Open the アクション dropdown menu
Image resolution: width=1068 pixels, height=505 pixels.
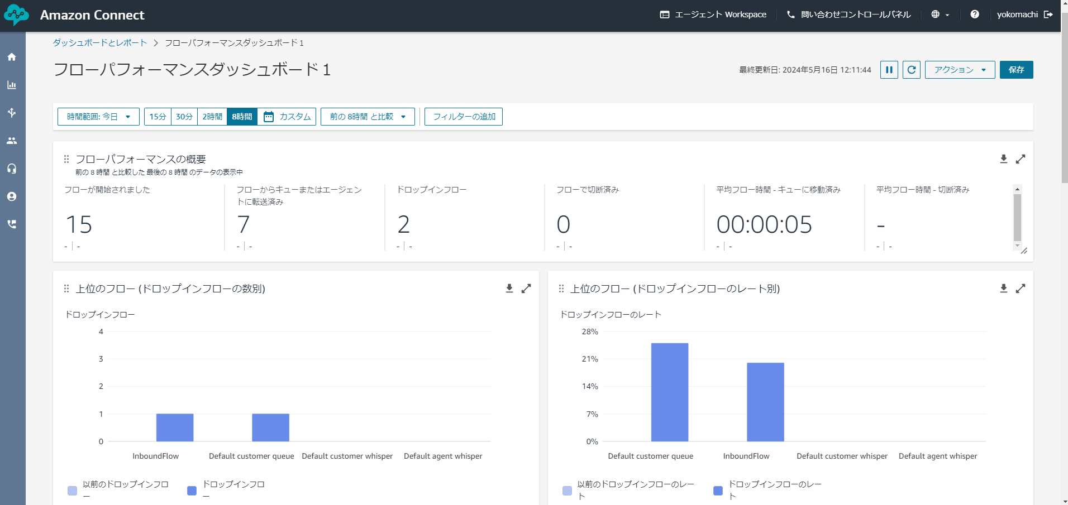click(960, 70)
